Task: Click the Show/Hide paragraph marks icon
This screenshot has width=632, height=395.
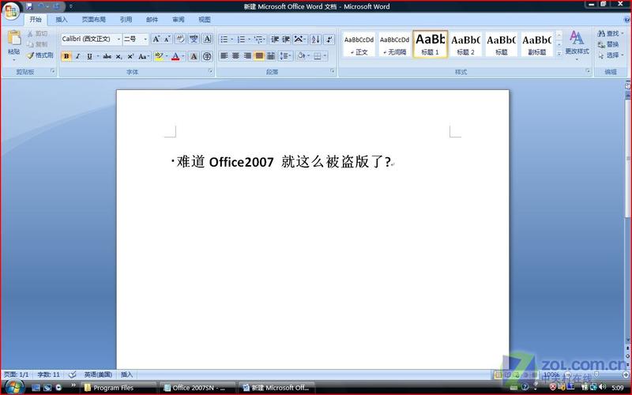Action: pyautogui.click(x=329, y=39)
